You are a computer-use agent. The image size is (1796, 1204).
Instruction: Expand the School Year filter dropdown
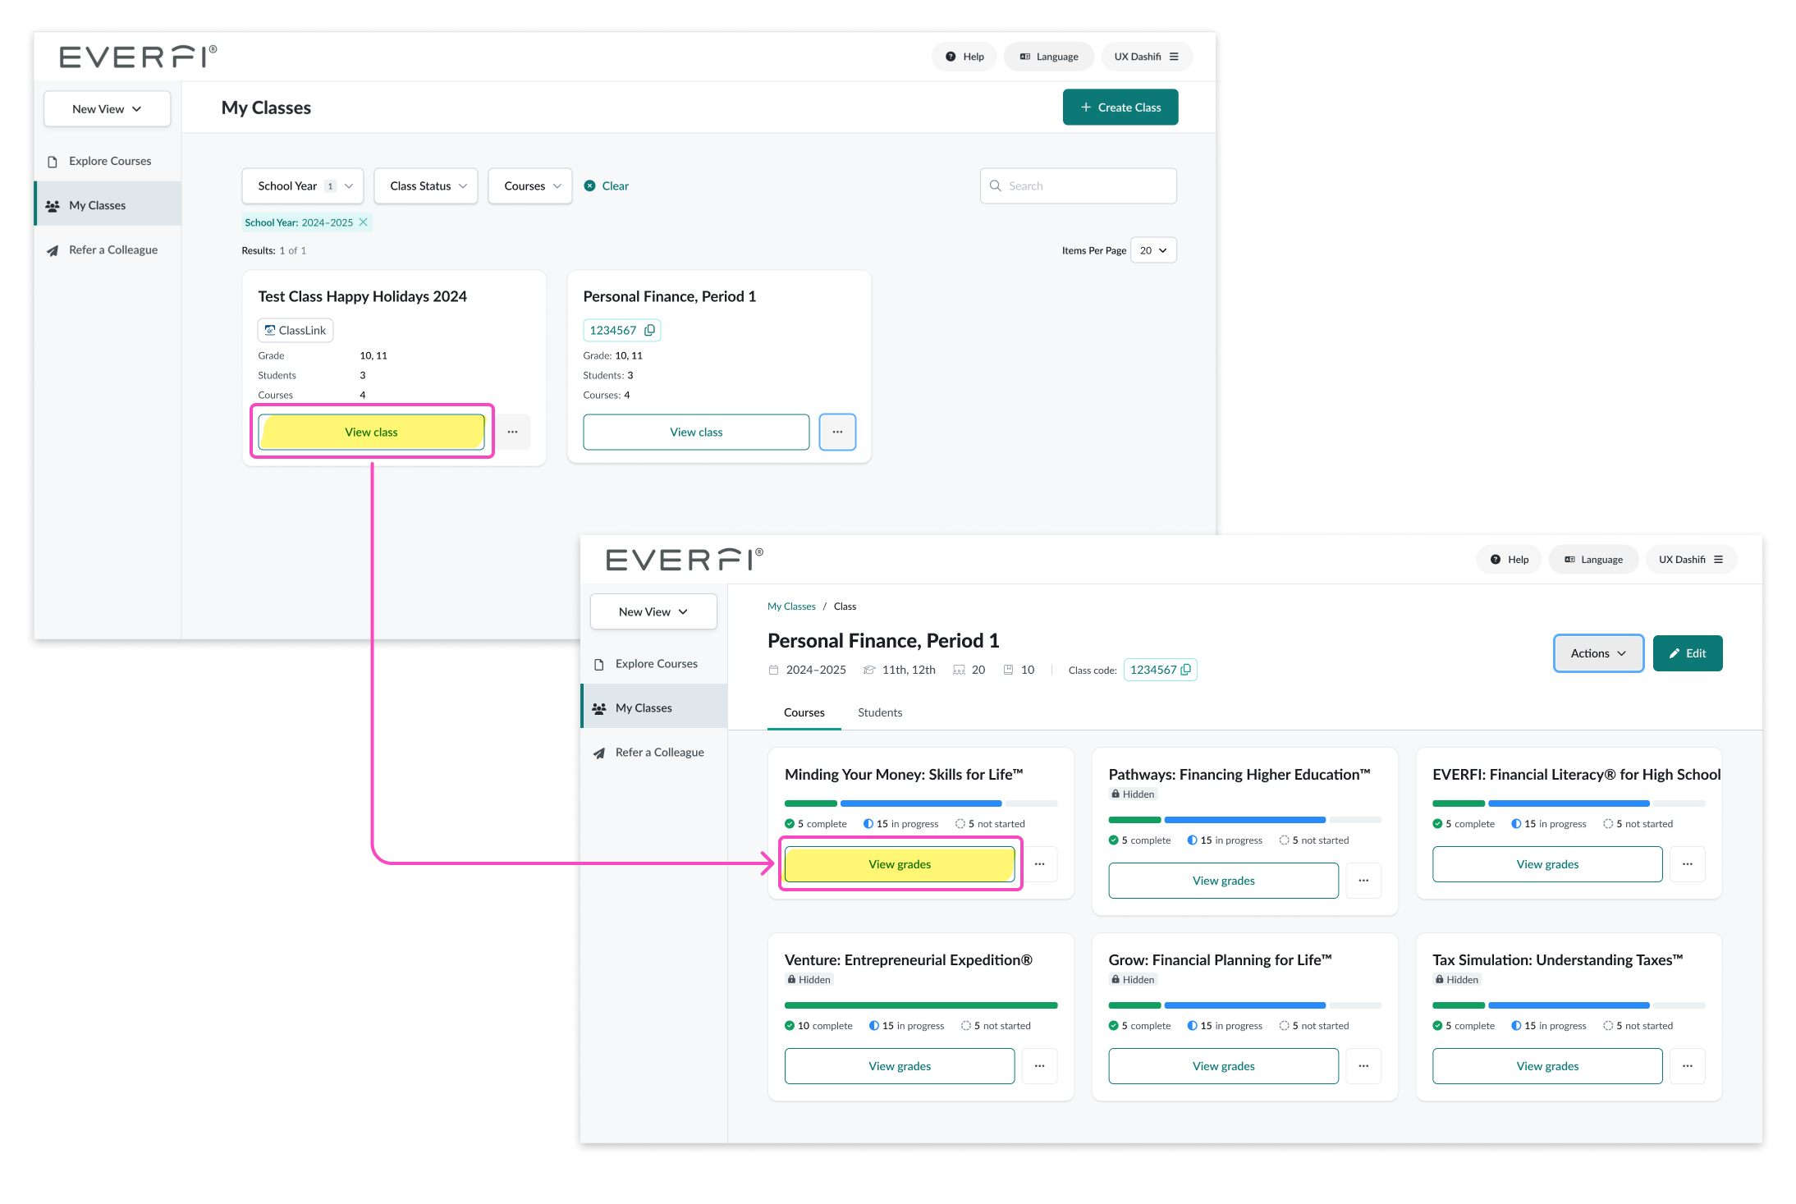[303, 186]
